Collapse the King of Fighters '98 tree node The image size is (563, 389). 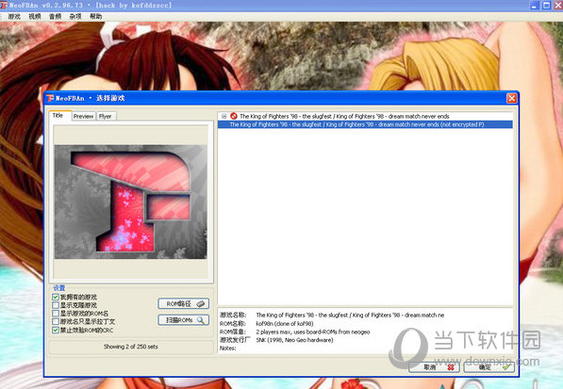pos(224,116)
